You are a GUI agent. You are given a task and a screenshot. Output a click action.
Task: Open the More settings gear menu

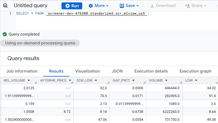98,6
